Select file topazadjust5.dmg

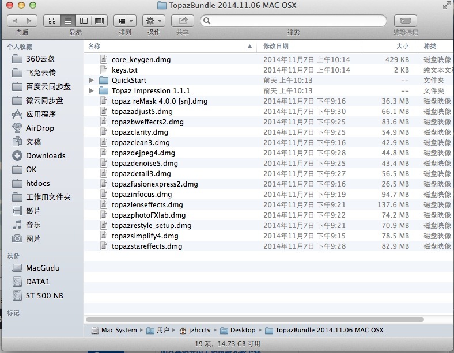click(269, 112)
